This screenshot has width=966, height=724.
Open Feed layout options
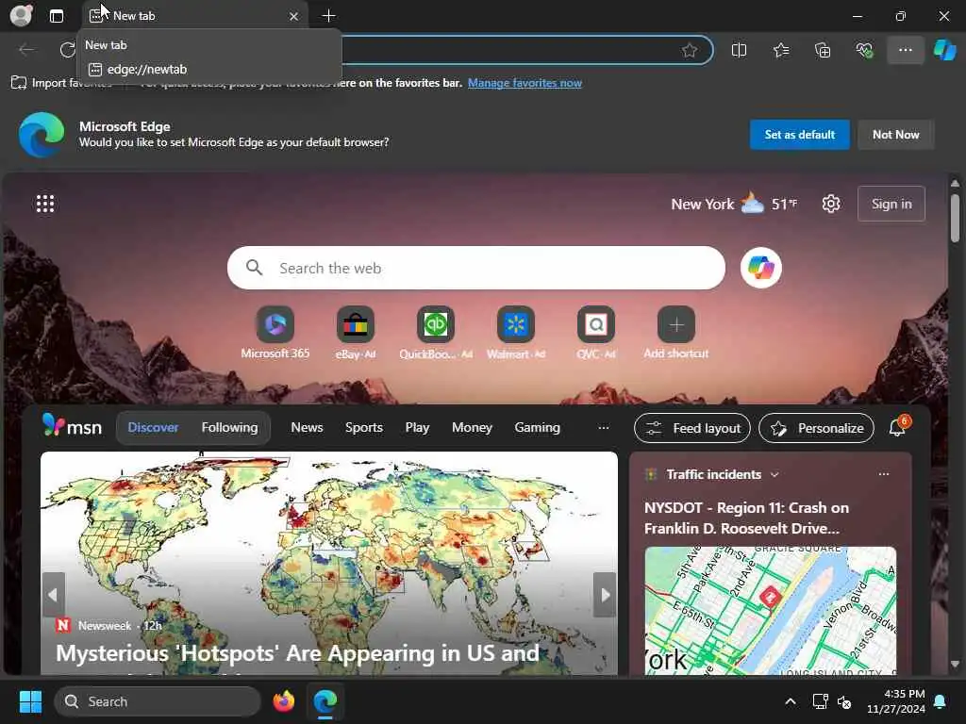point(691,428)
